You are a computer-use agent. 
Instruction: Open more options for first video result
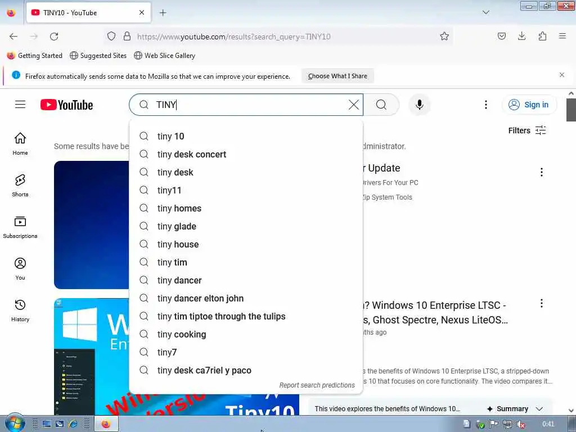(x=542, y=172)
